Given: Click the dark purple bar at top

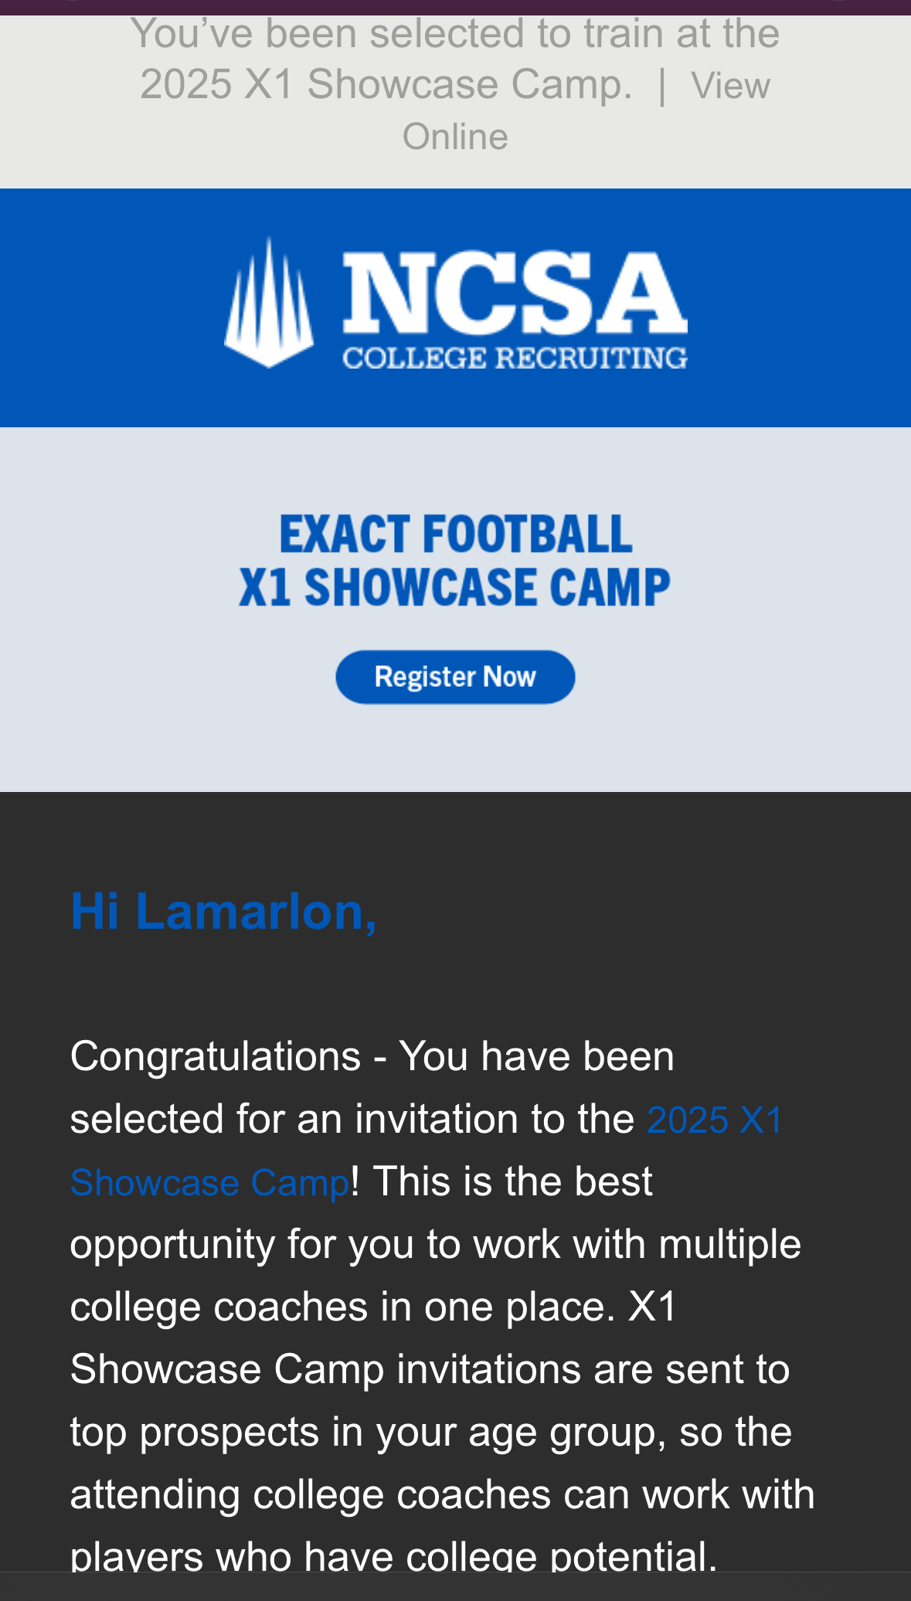Looking at the screenshot, I should click(x=455, y=7).
